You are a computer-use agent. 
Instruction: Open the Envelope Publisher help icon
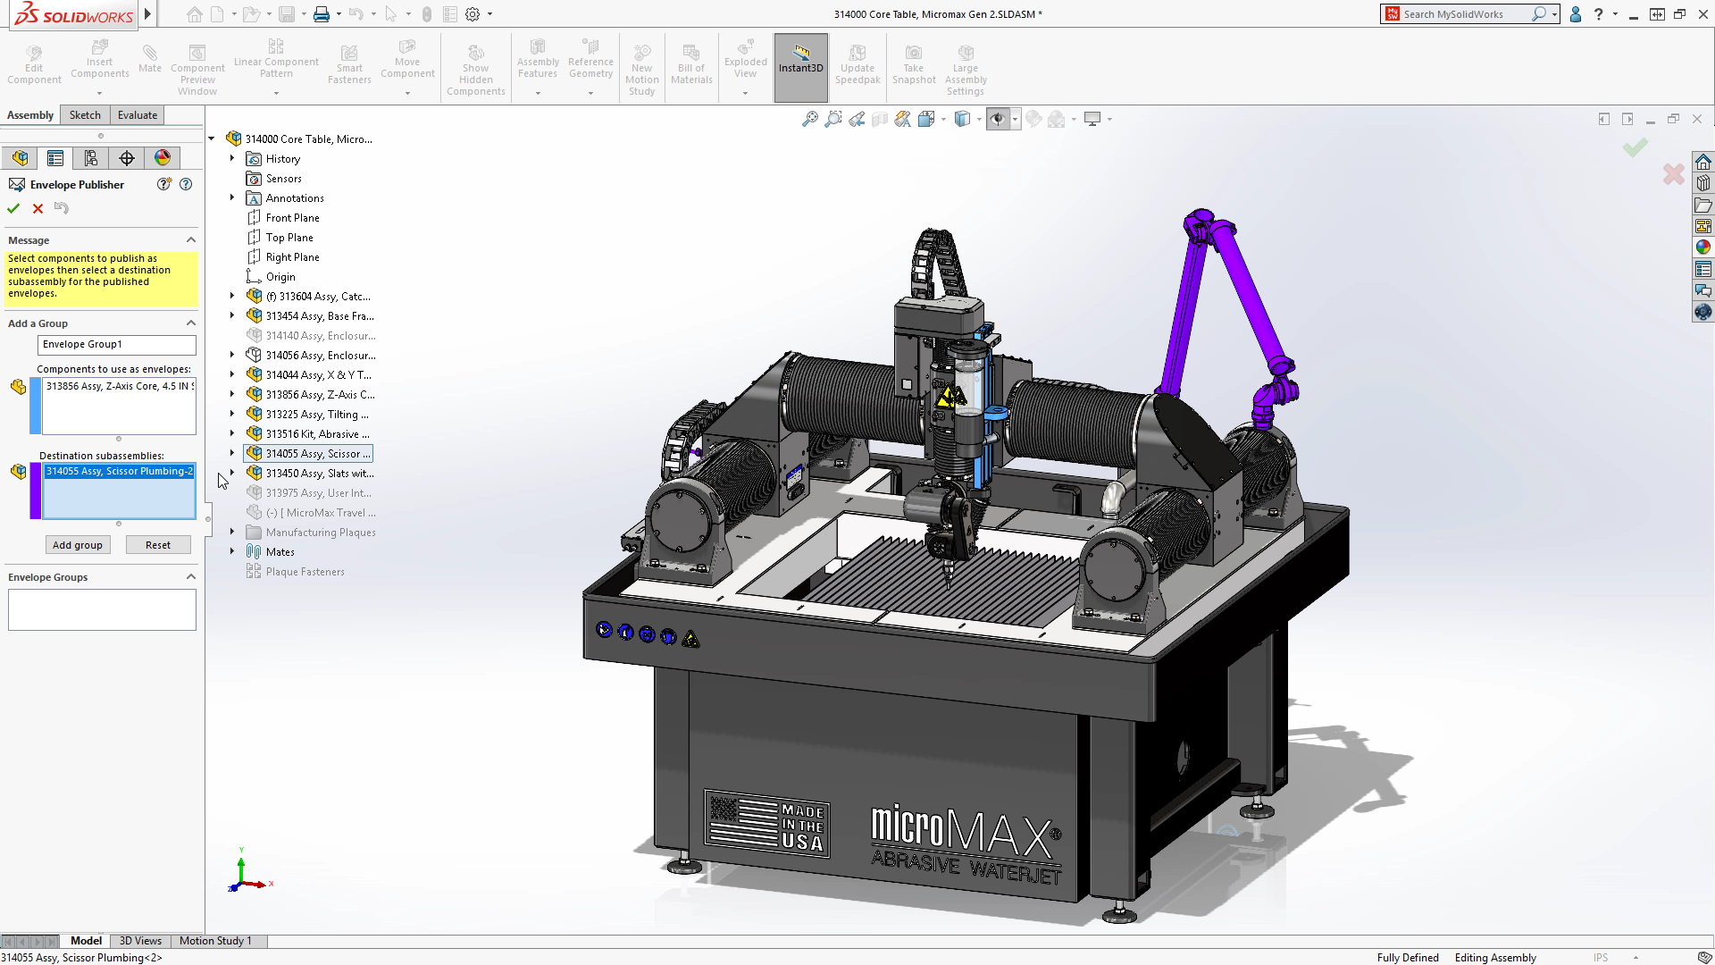click(186, 184)
